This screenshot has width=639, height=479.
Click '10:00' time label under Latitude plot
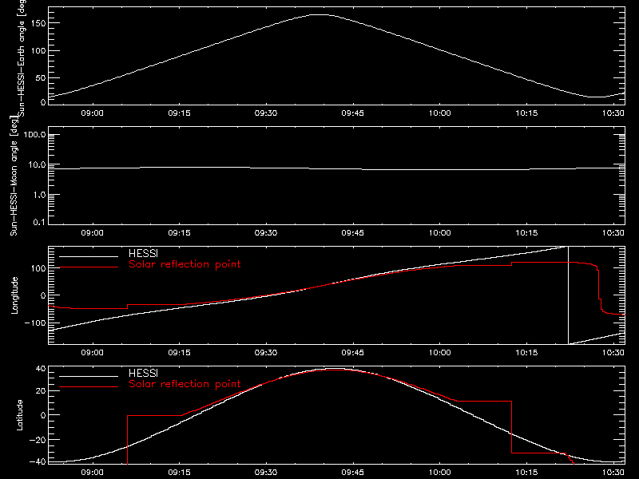click(x=440, y=473)
